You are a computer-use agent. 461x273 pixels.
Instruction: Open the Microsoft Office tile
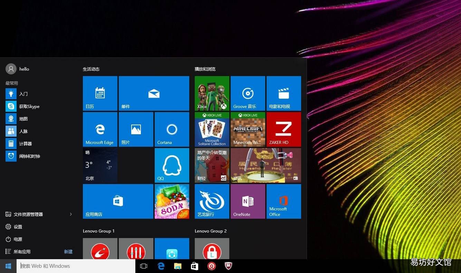(284, 201)
